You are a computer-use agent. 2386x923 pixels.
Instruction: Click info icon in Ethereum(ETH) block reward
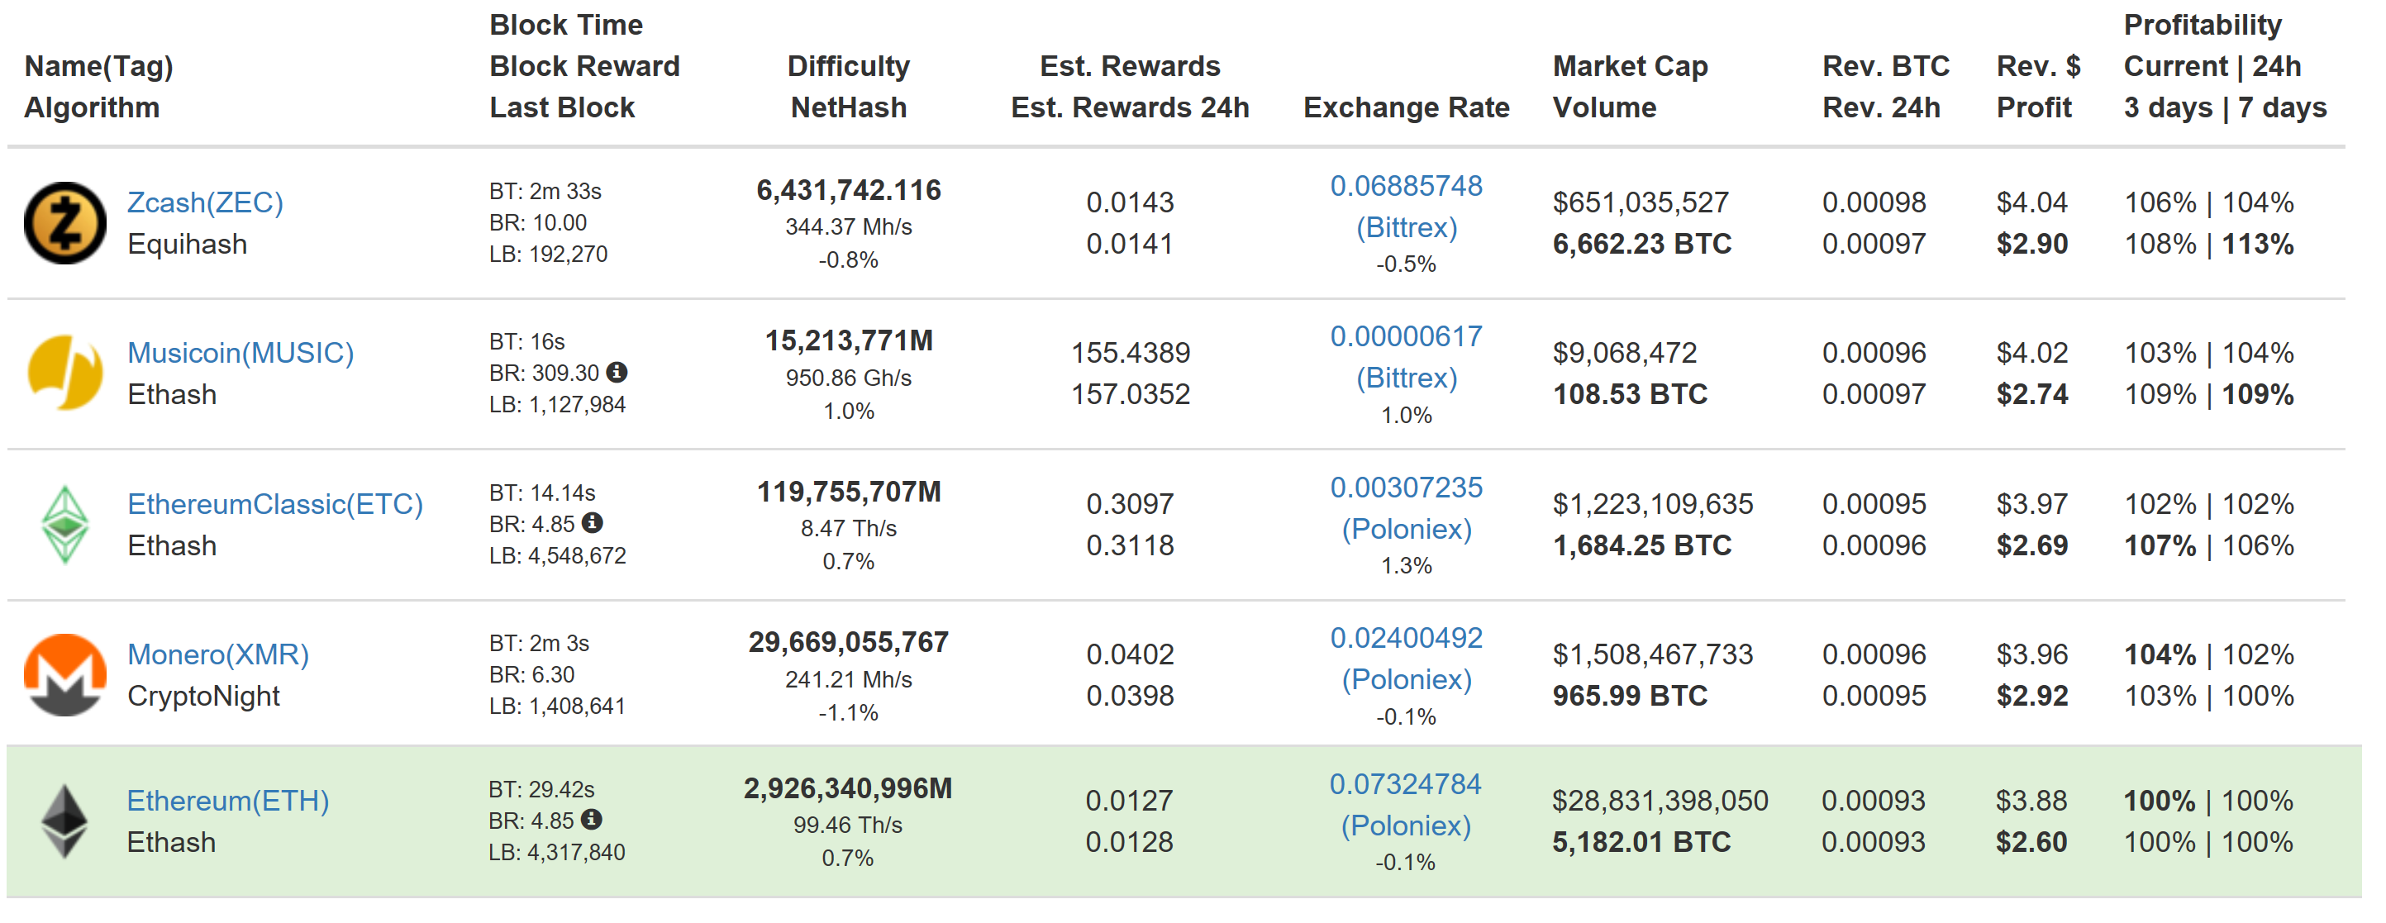point(592,821)
